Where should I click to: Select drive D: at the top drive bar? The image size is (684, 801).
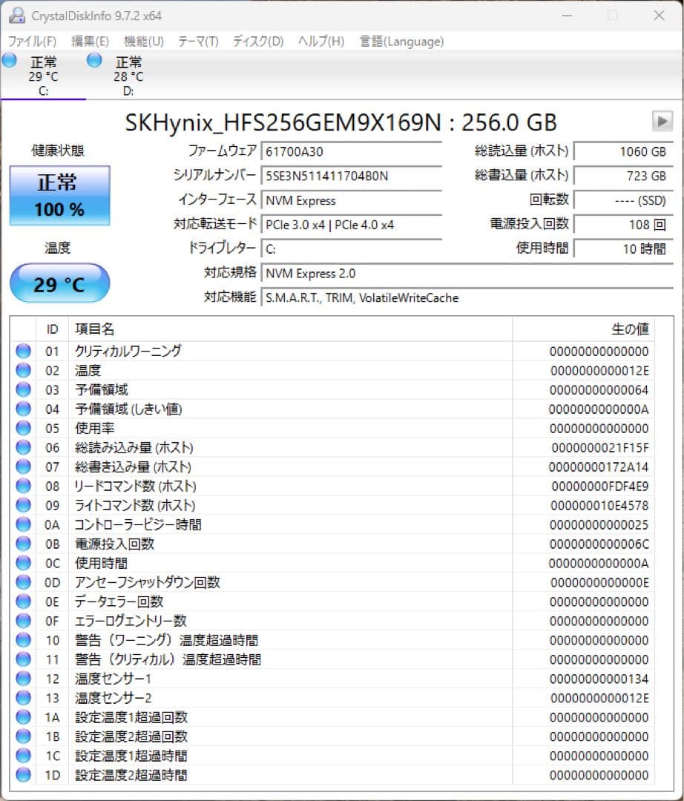(x=128, y=74)
